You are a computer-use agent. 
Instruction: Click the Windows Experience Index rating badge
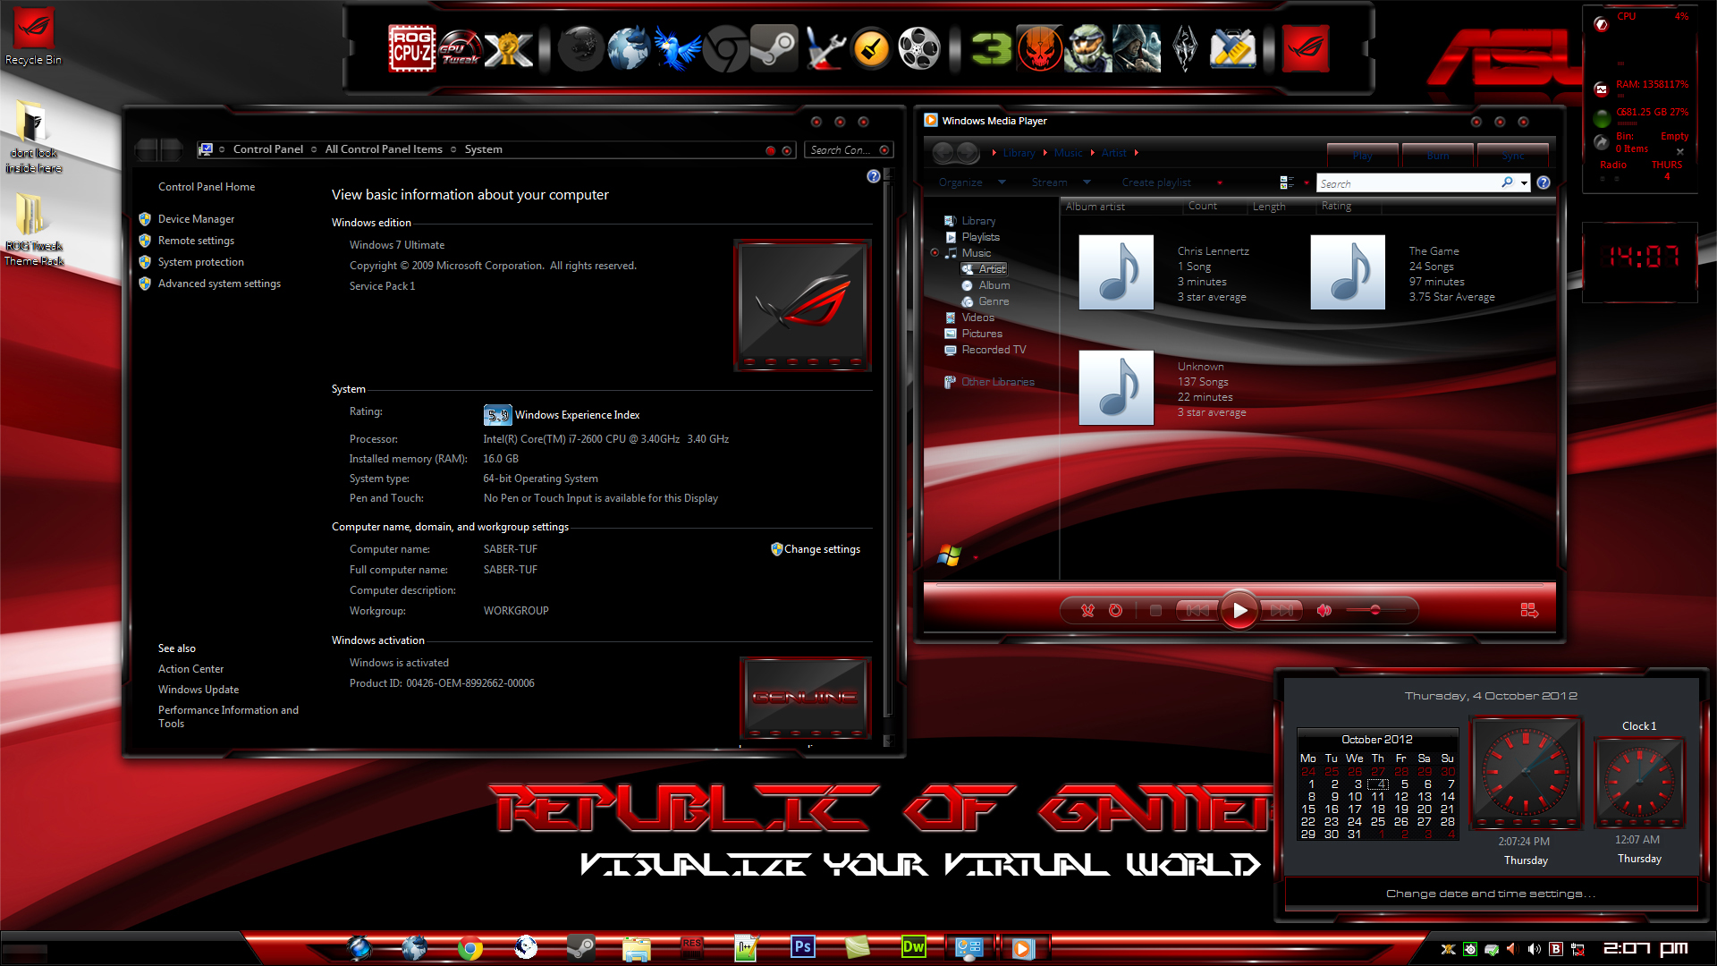coord(497,414)
